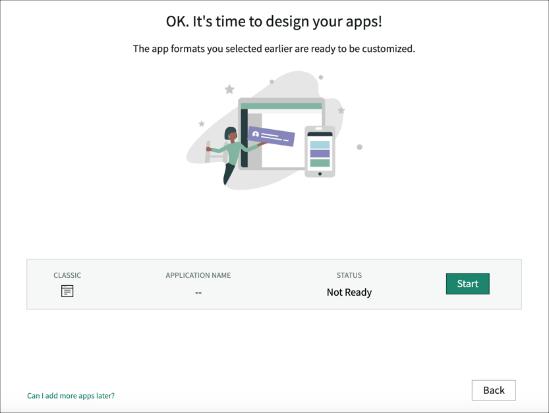Click the 'CLASSIC' label
Viewport: 549px width, 413px height.
coord(67,275)
